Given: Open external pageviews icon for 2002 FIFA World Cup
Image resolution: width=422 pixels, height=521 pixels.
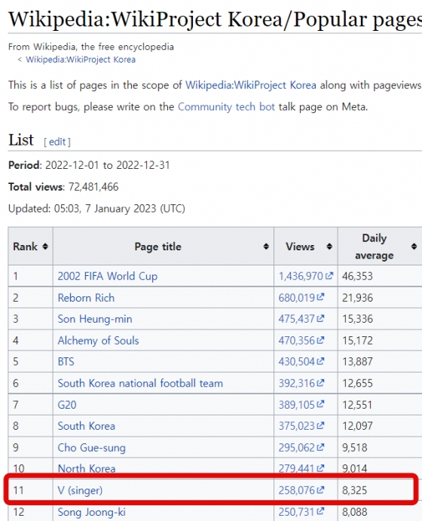Looking at the screenshot, I should [329, 275].
